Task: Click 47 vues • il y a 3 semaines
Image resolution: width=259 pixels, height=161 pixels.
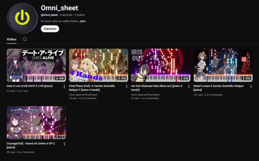Action: (145, 98)
